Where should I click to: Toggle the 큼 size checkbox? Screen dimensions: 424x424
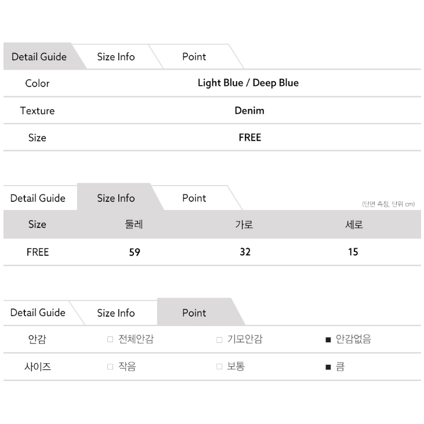tap(328, 367)
